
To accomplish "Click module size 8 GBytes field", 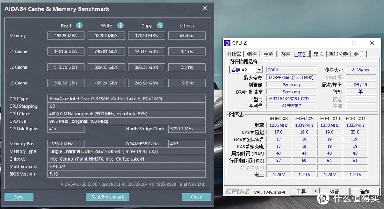I will click(361, 70).
